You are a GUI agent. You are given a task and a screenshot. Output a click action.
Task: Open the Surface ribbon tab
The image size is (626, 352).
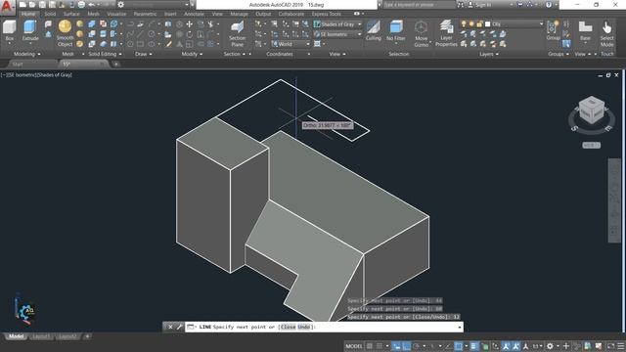click(71, 14)
